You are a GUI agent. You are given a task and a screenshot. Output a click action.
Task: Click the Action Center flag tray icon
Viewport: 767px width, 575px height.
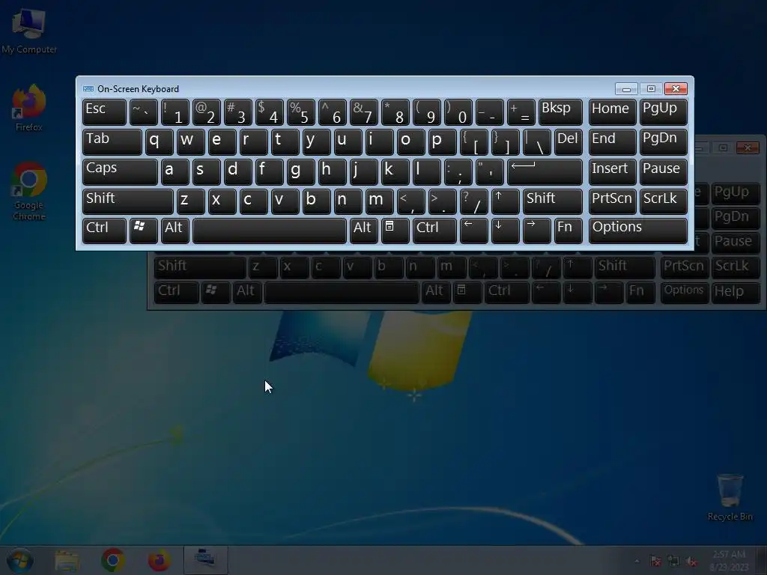656,562
